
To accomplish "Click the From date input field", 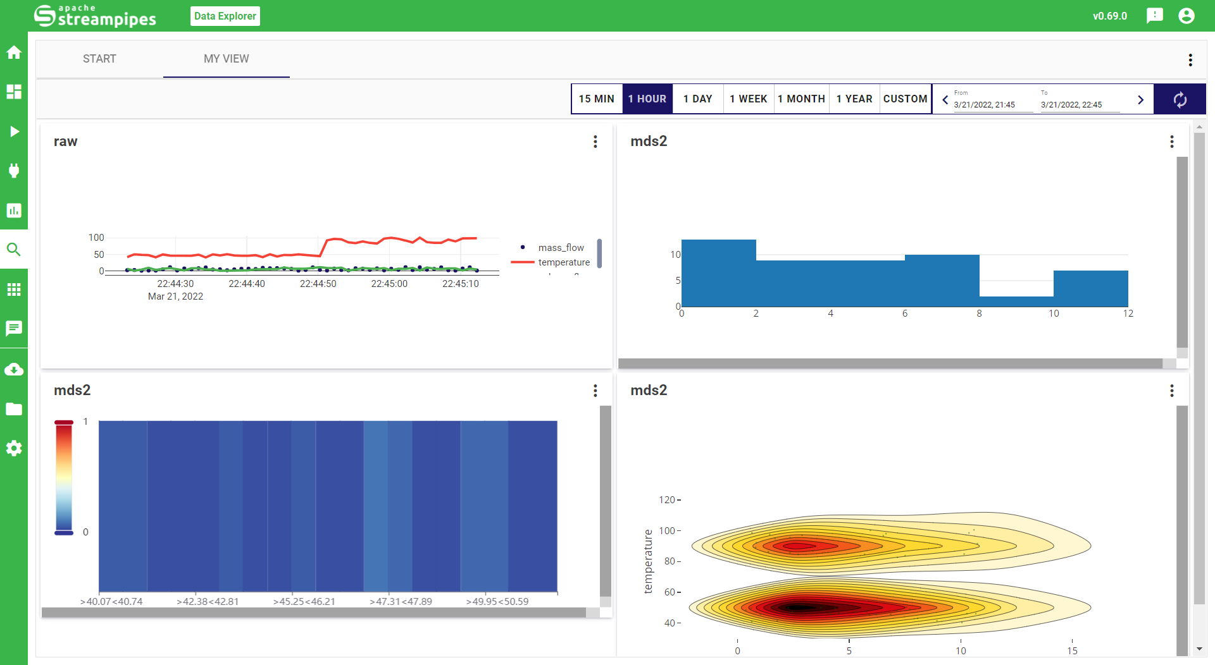I will (992, 105).
